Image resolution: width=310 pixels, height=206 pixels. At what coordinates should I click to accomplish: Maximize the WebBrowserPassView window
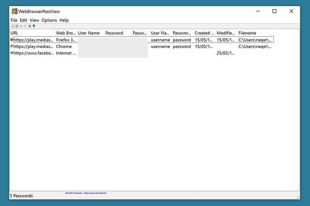(x=274, y=11)
